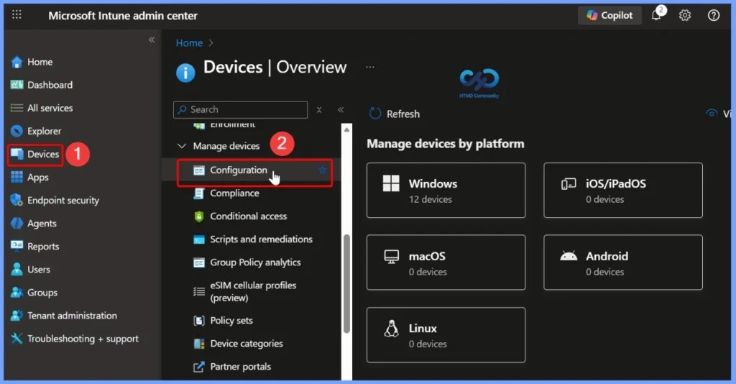Viewport: 736px width, 384px height.
Task: Open the Copilot button
Action: (x=609, y=15)
